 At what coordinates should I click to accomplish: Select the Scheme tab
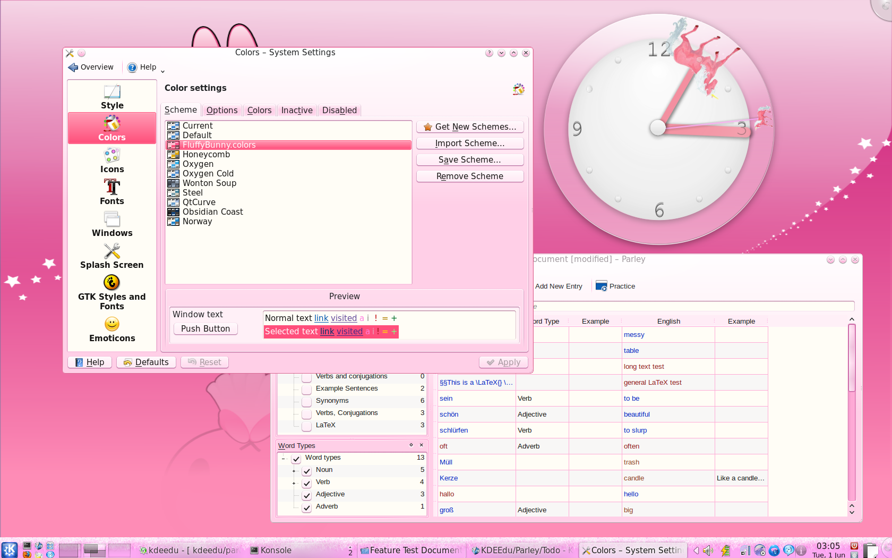coord(181,110)
